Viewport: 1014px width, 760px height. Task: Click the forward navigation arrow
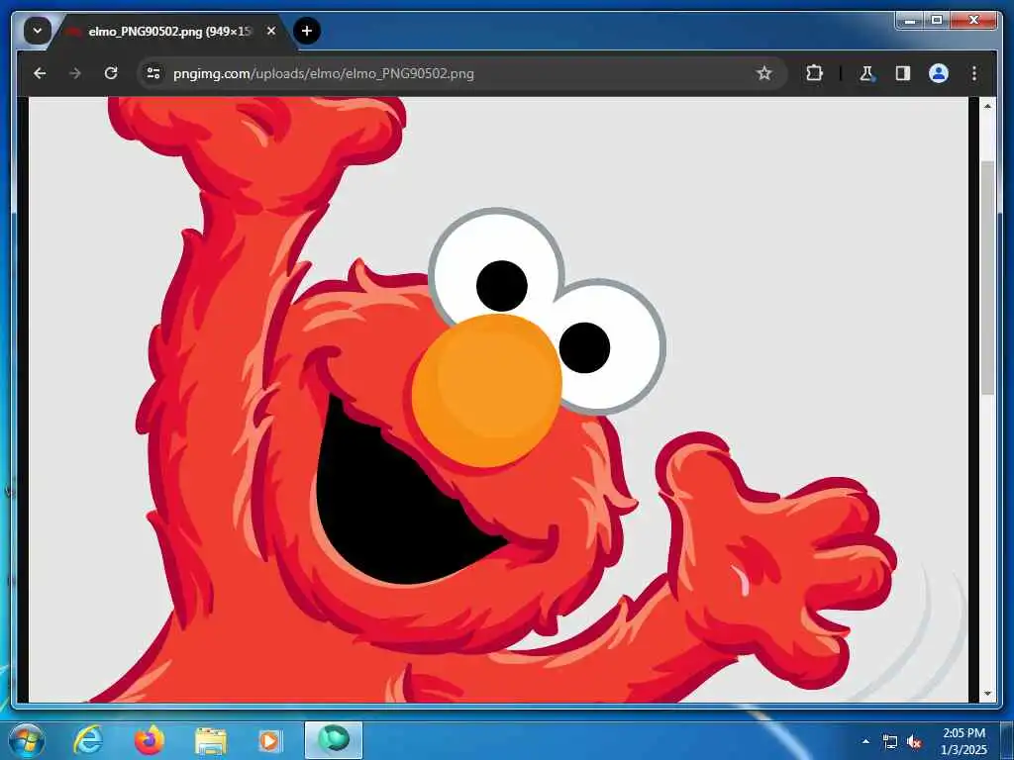tap(75, 73)
